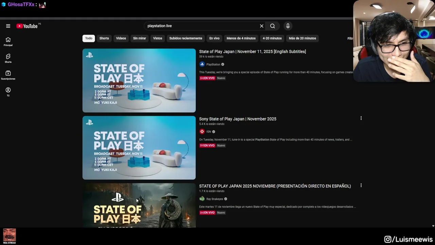Open 'State of Play Japan | November 11, 2025' title
This screenshot has height=245, width=435.
[253, 52]
